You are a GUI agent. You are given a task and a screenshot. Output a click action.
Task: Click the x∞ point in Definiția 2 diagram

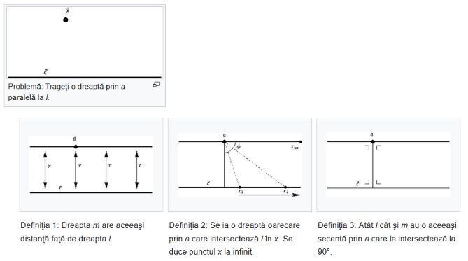point(300,142)
